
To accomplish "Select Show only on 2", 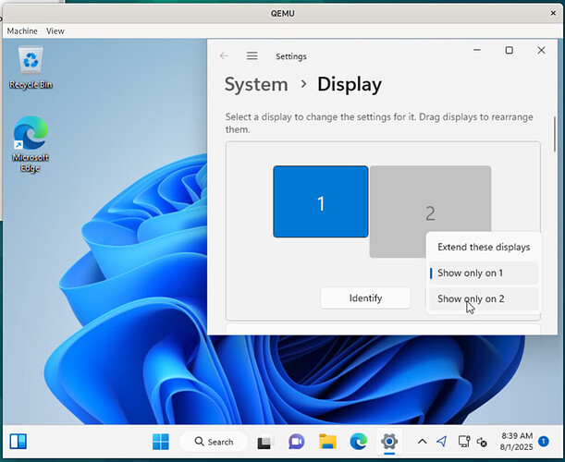I will point(484,298).
